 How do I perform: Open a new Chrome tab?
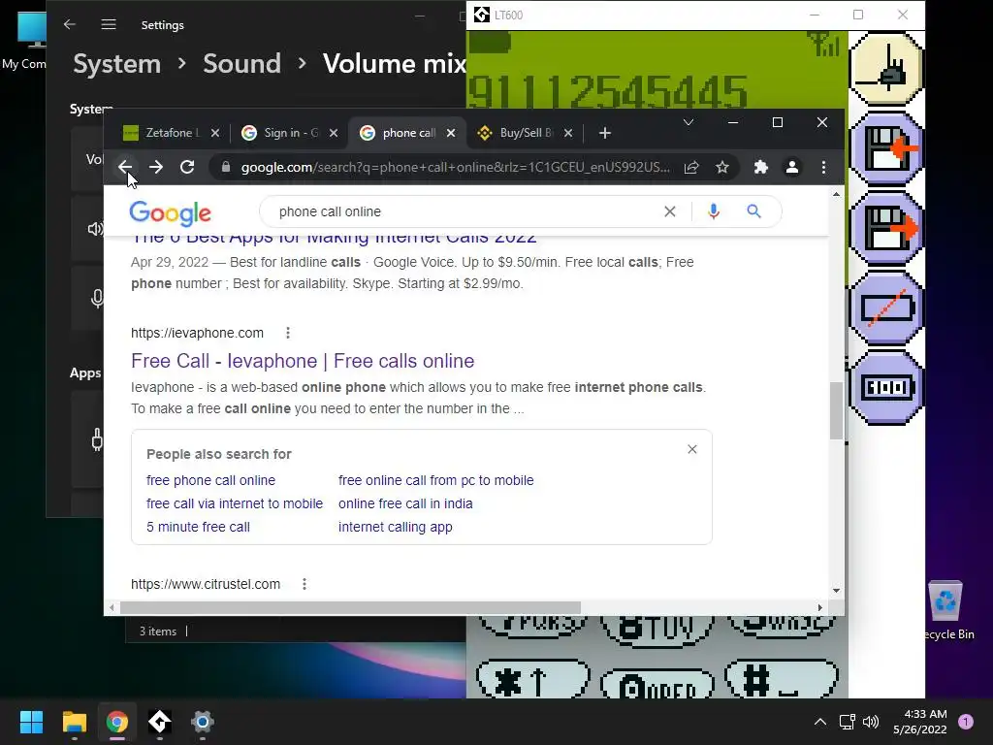click(x=605, y=133)
